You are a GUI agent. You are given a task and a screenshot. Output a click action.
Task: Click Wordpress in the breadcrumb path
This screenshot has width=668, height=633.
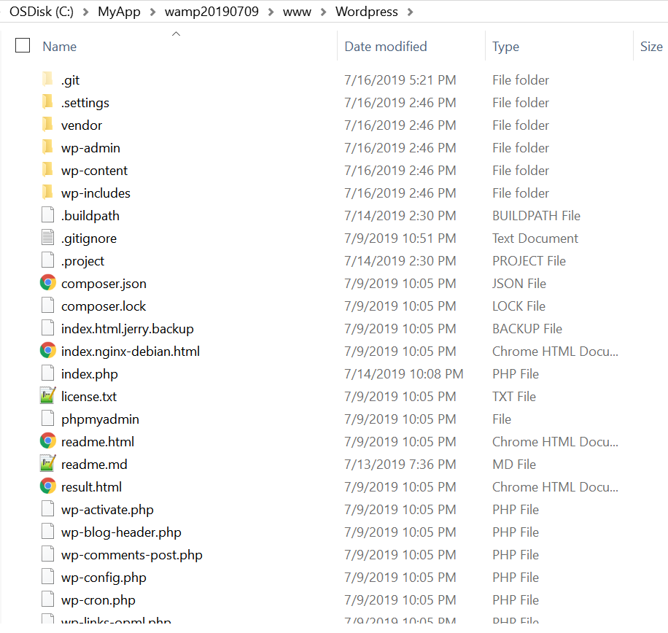[x=366, y=12]
